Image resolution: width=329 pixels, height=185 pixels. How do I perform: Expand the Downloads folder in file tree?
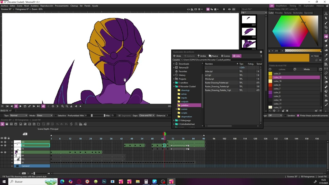tap(174, 64)
